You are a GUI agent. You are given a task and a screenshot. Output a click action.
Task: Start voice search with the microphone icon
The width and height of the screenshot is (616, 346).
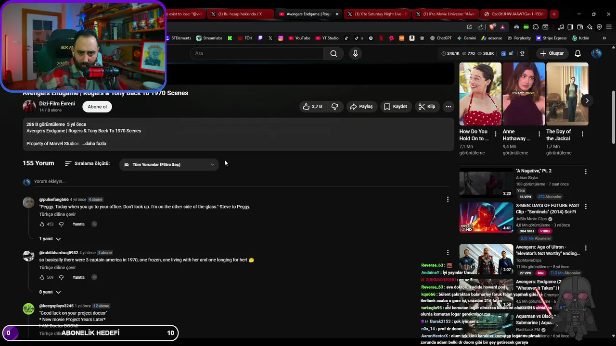[x=356, y=53]
